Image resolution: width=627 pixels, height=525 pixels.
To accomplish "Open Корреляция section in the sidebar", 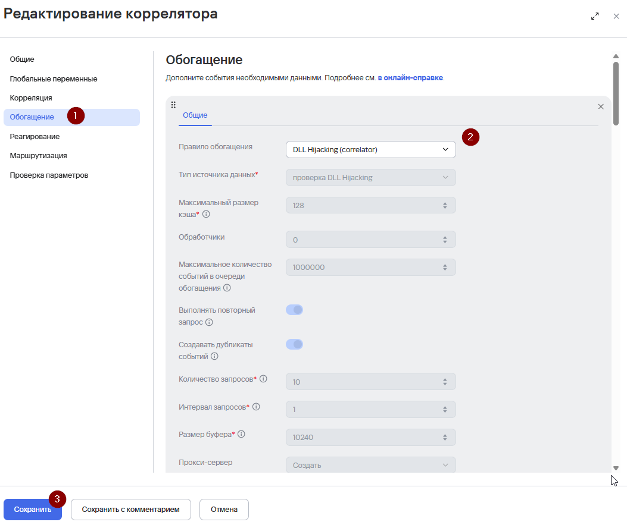I will pos(31,98).
